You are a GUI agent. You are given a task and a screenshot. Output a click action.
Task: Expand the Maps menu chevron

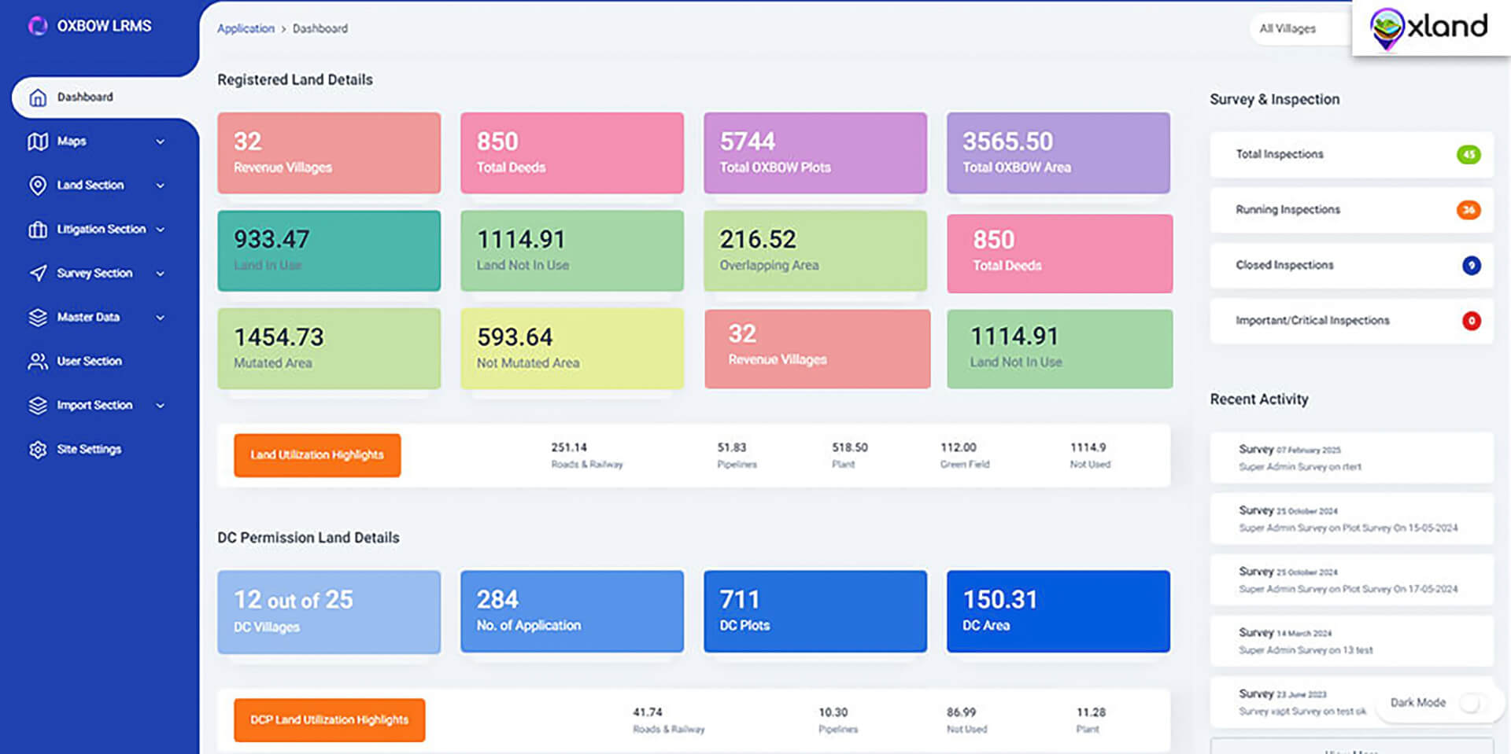point(161,142)
